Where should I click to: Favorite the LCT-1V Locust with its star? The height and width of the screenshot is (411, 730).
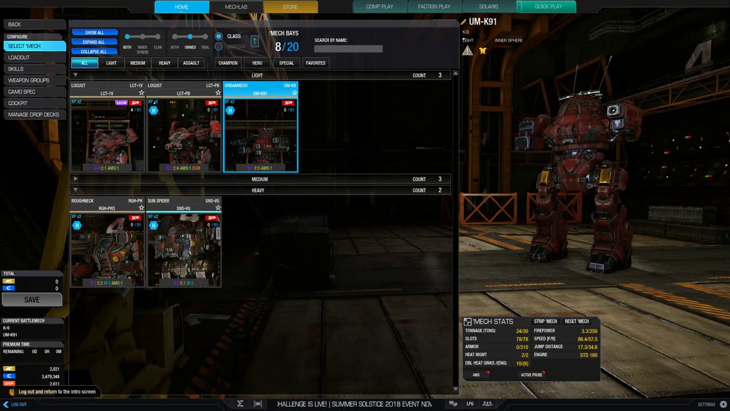141,92
